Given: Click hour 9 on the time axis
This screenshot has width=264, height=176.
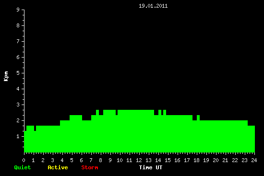Looking at the screenshot, I should click(x=110, y=160).
